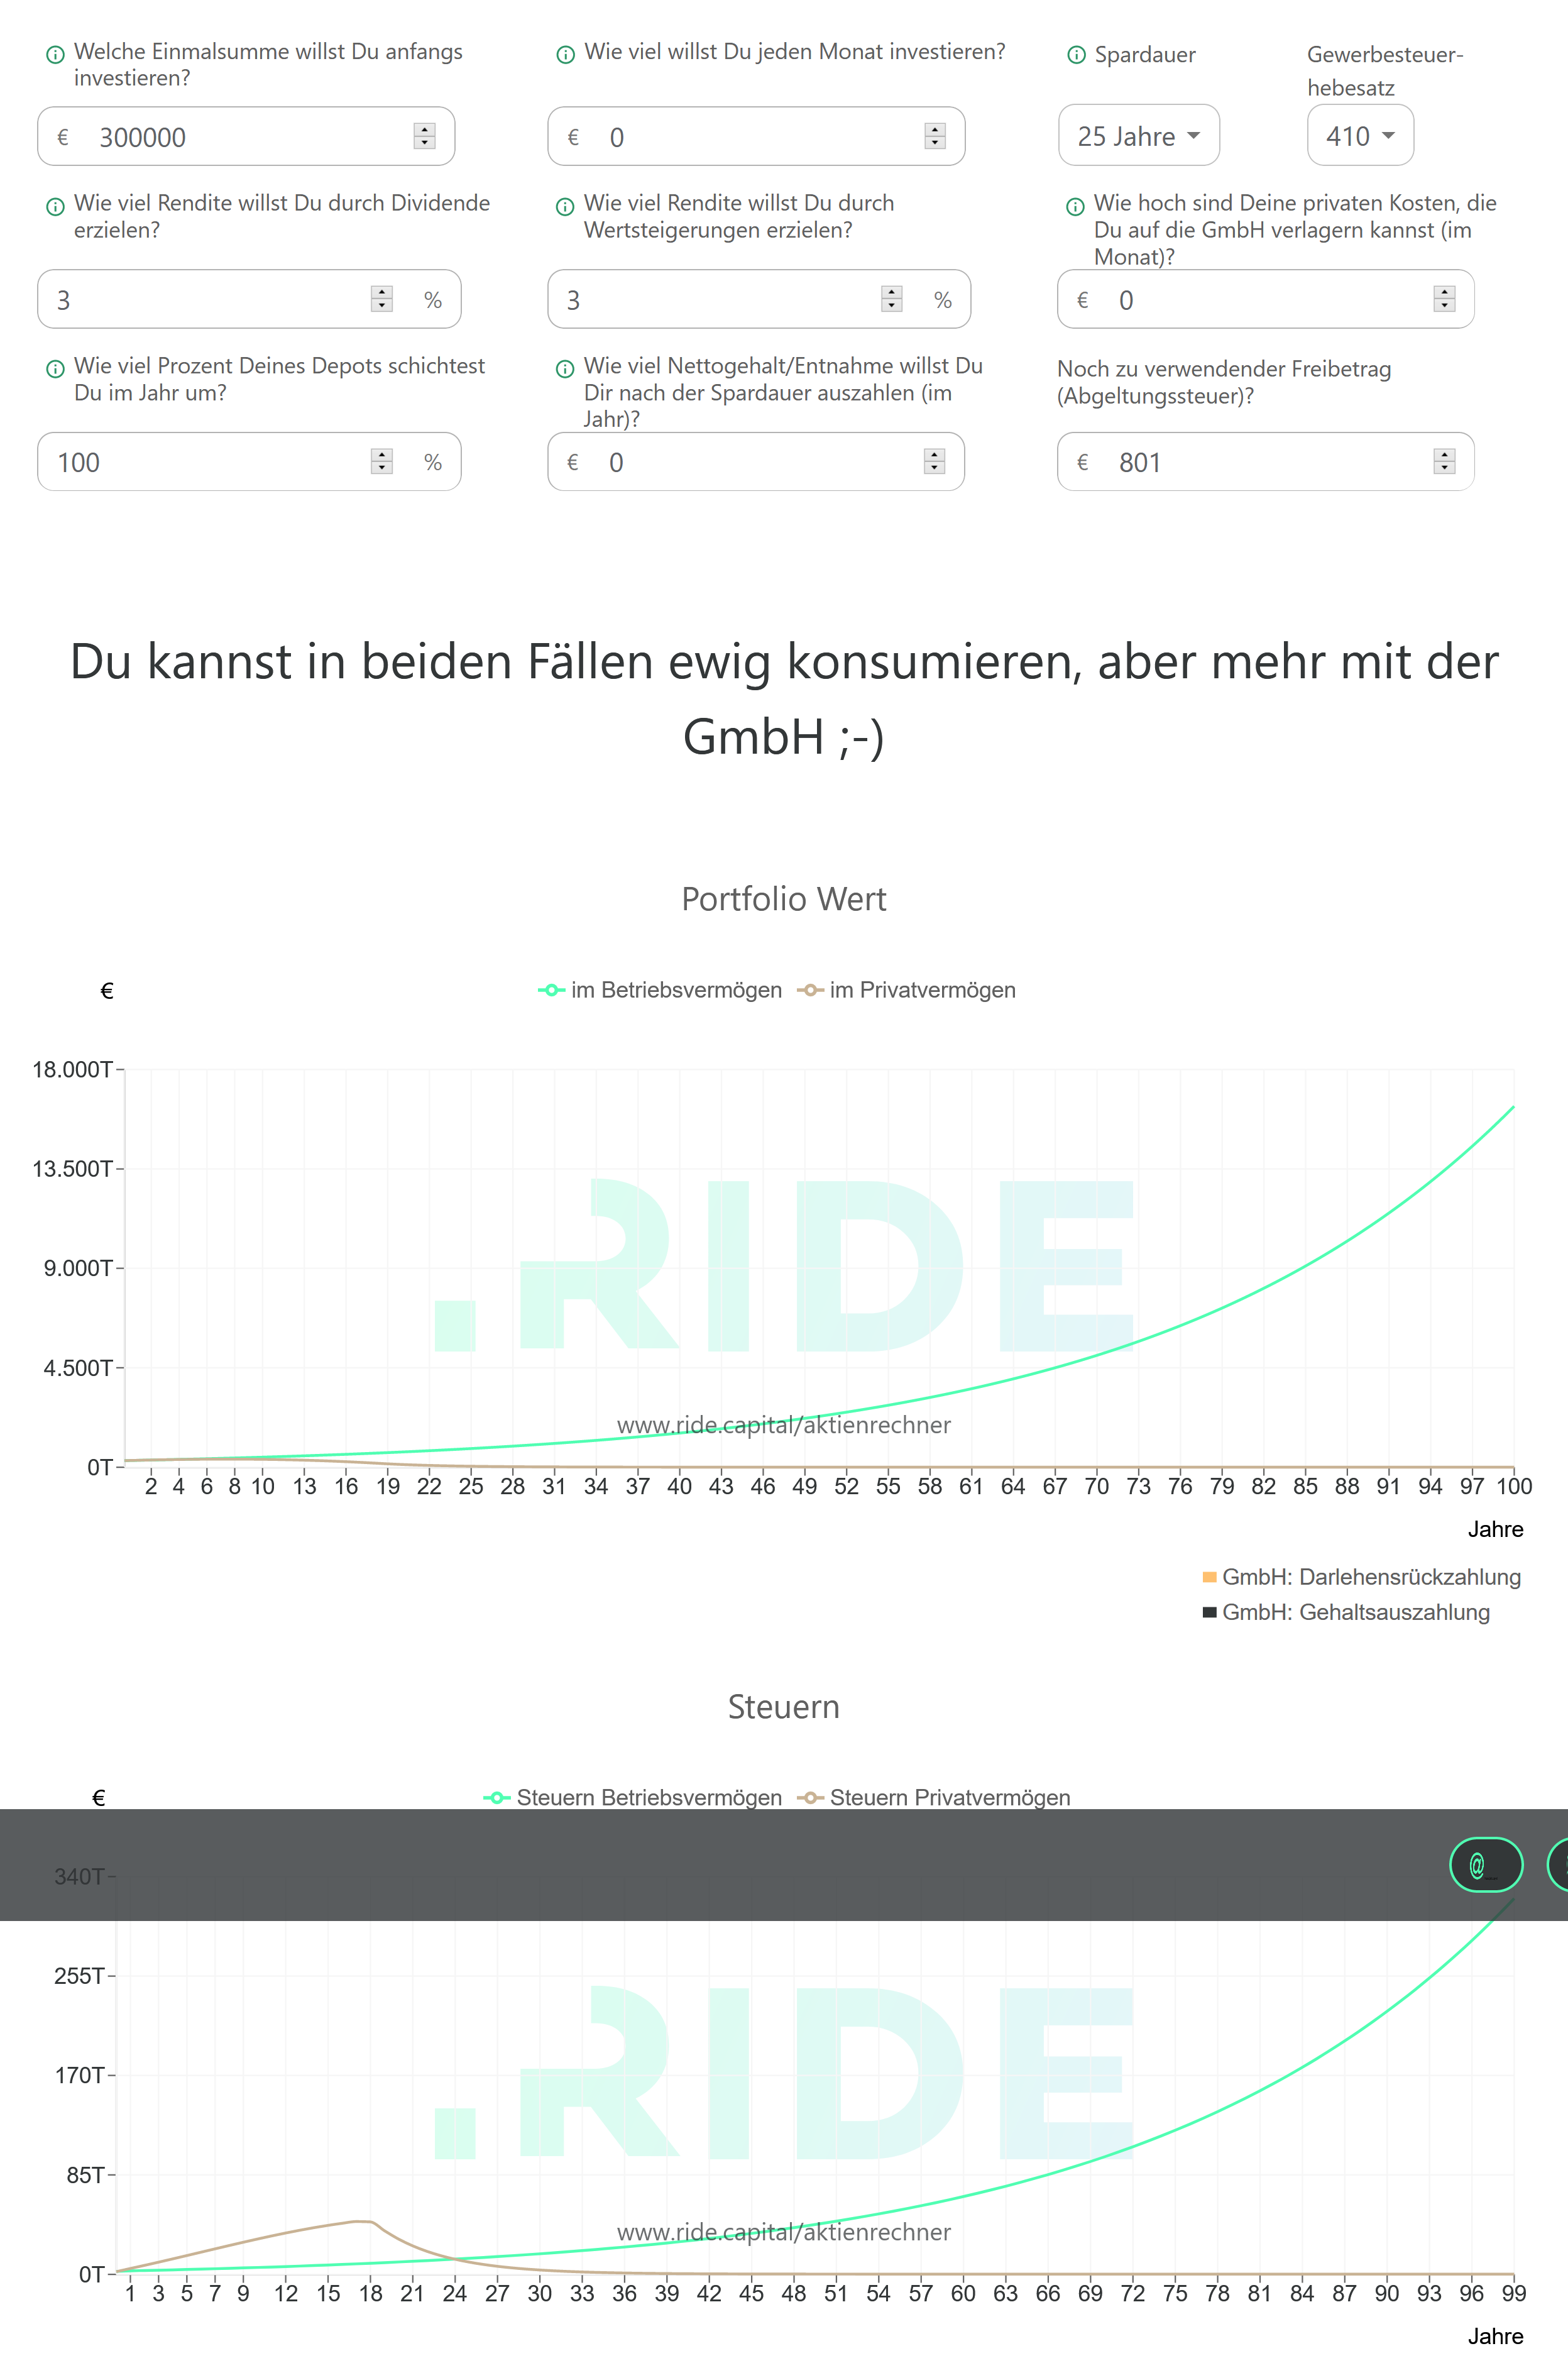Screen dimensions: 1568x2373
Task: Increase the Einmalsumme value with stepper
Action: [x=424, y=130]
